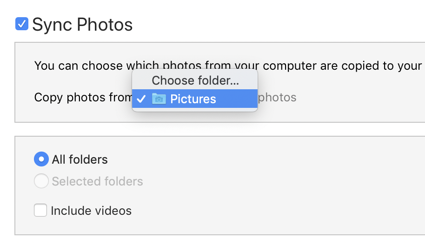Click the word Pictures in the highlighted row
The height and width of the screenshot is (252, 425).
[193, 99]
